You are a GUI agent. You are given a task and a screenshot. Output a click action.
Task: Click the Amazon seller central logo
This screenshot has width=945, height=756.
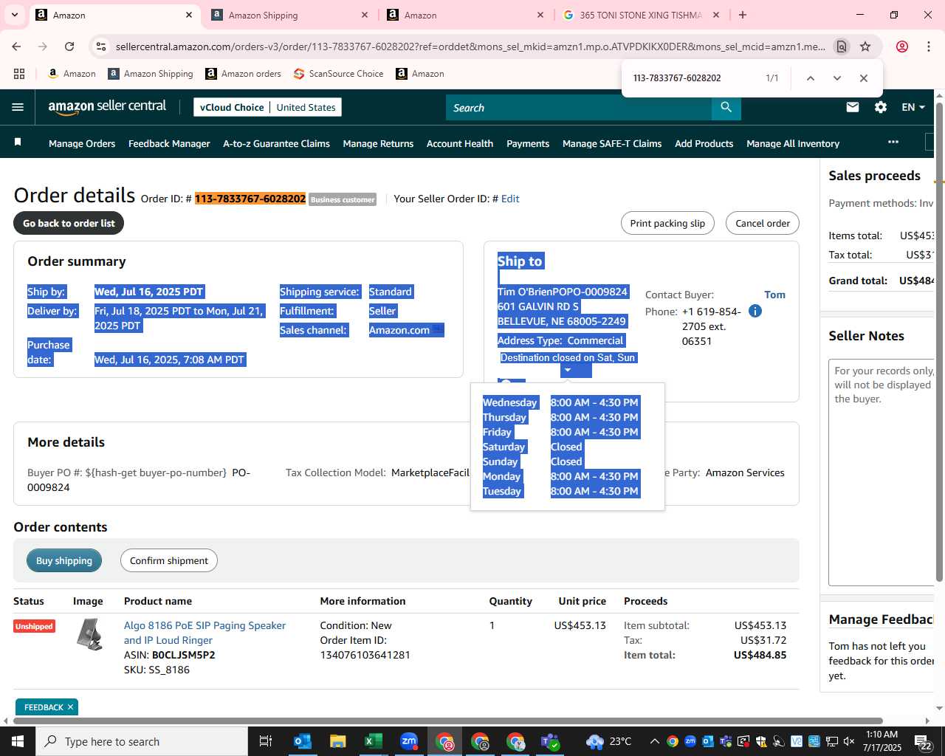click(x=107, y=107)
